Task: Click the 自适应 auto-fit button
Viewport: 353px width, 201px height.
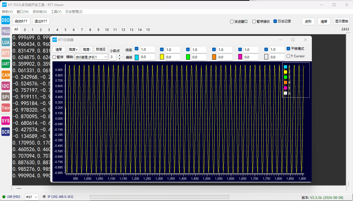Action: coord(101,50)
